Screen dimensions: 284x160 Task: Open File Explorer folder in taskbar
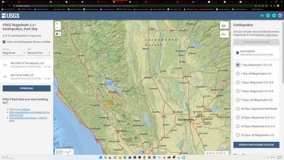coord(120,157)
